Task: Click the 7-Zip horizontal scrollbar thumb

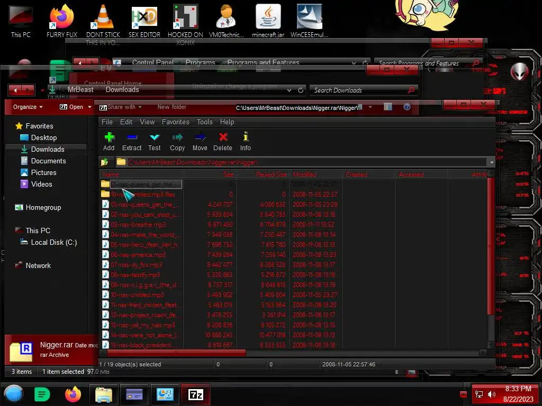Action: click(x=176, y=353)
